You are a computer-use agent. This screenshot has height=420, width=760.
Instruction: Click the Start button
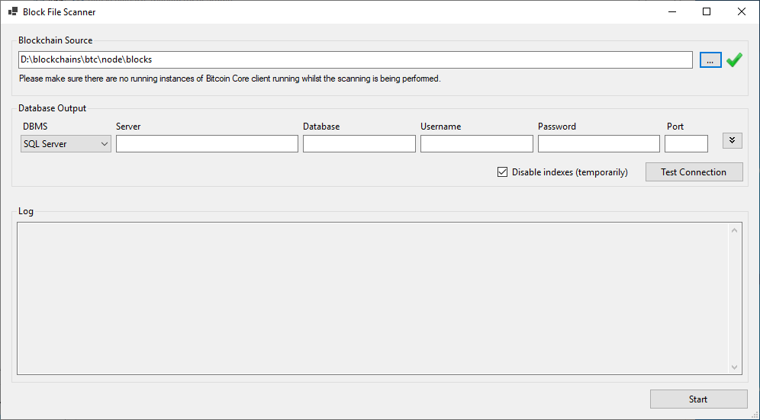tap(698, 399)
